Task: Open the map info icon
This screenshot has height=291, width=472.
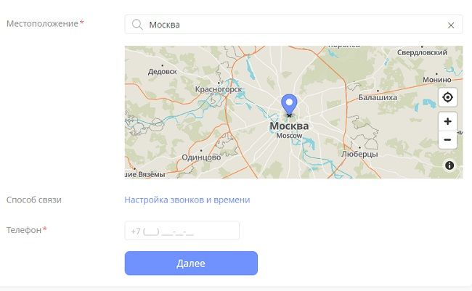Action: (449, 166)
